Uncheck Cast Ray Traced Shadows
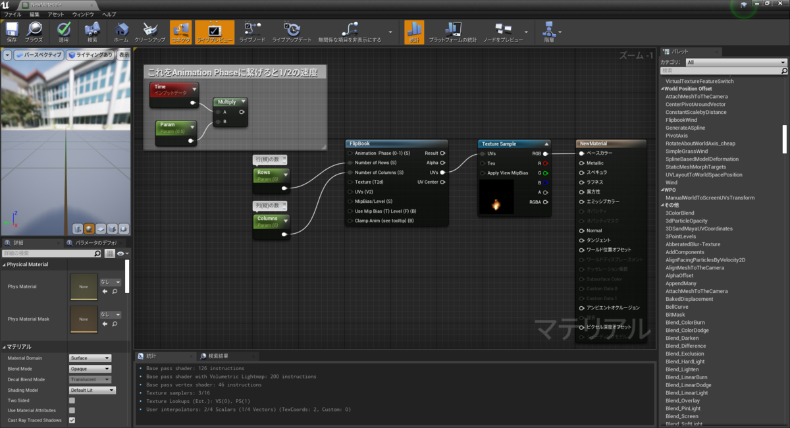Screen dimensions: 790x428 tap(72, 420)
